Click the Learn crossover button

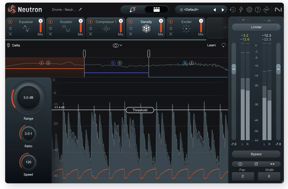(211, 45)
